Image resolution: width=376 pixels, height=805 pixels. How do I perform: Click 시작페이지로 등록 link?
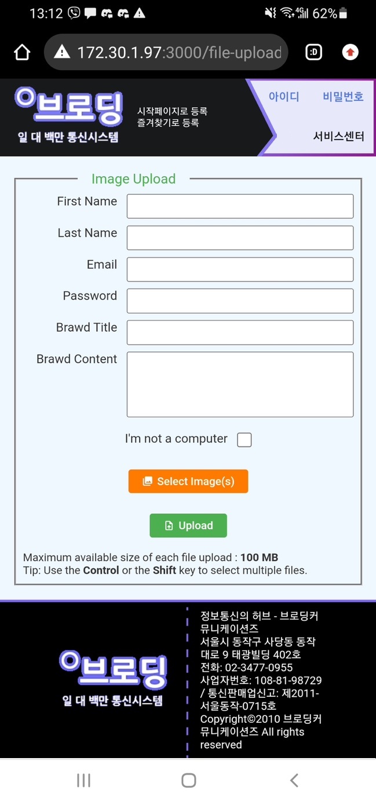coord(172,111)
